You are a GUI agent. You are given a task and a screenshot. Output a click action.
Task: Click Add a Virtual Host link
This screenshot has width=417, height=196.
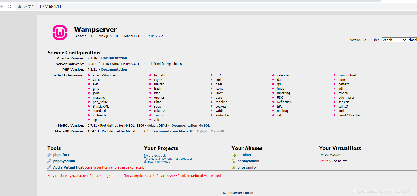tap(68, 167)
